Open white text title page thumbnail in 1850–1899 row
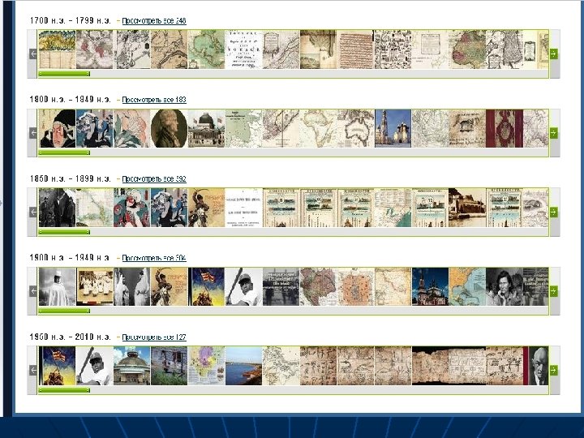The image size is (584, 438). point(243,208)
